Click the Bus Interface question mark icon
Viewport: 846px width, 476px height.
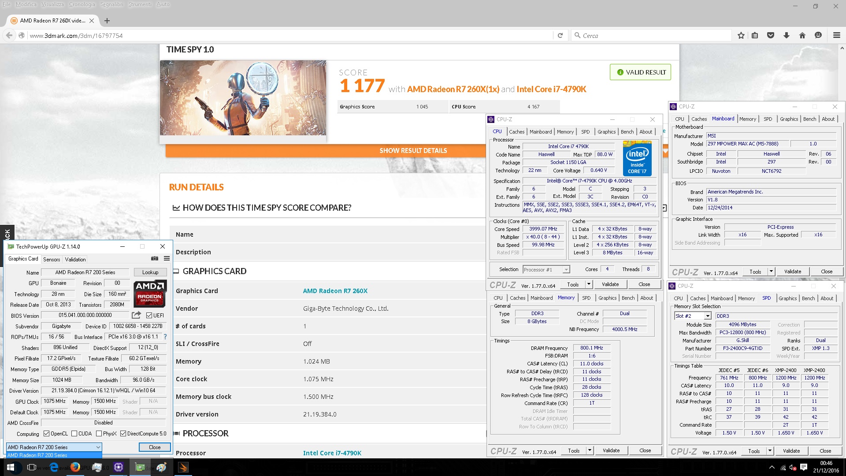coord(165,337)
